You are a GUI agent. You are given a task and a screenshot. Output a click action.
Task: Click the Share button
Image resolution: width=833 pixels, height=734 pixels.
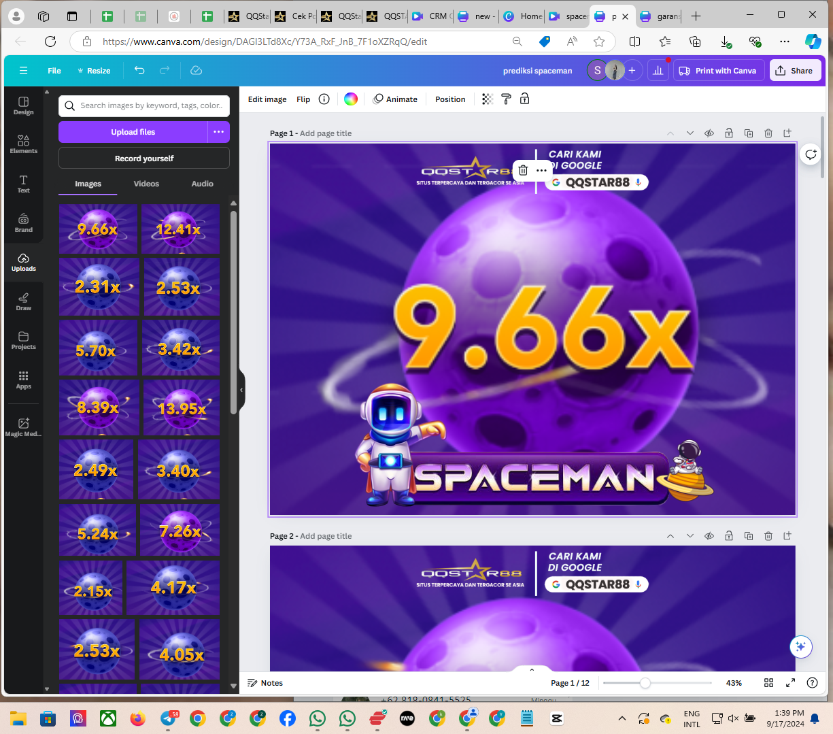[x=794, y=71]
